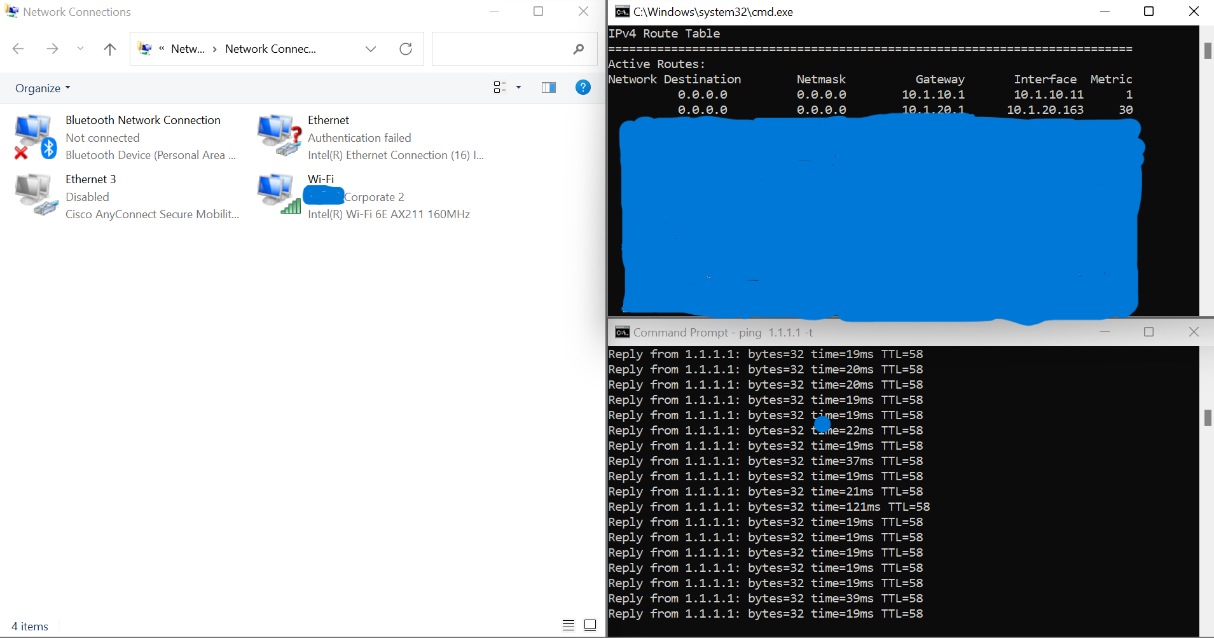Click the Netw... breadcrumb in address bar
Viewport: 1214px width, 638px height.
coord(188,49)
